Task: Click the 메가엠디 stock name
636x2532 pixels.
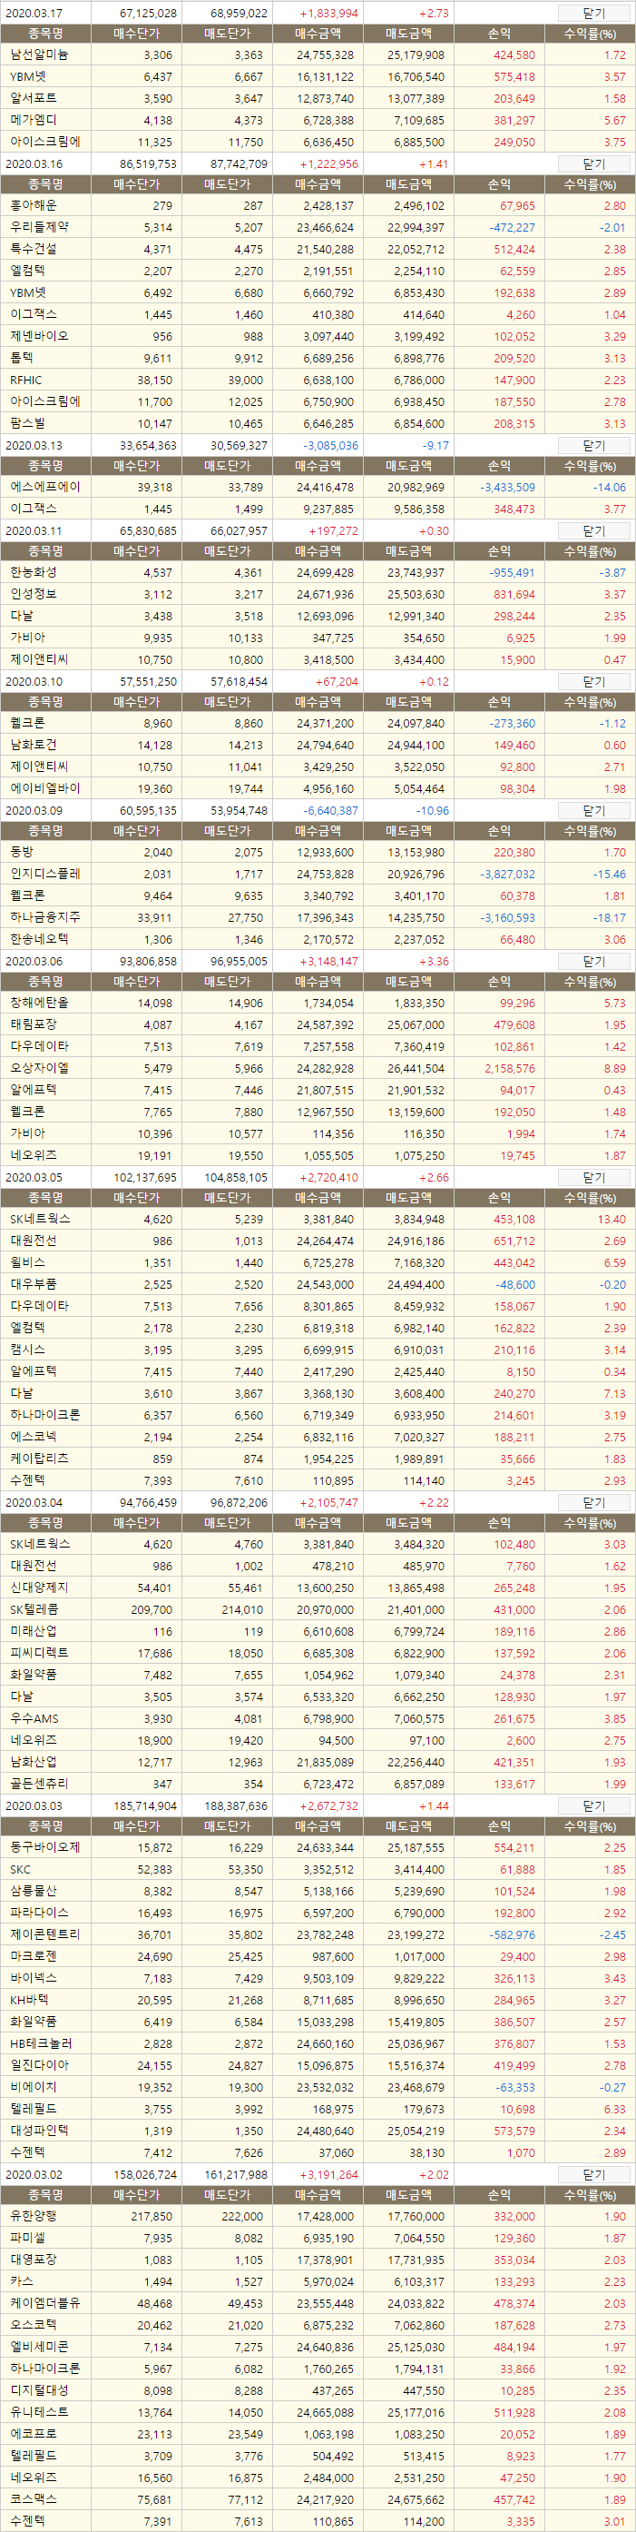Action: click(34, 120)
